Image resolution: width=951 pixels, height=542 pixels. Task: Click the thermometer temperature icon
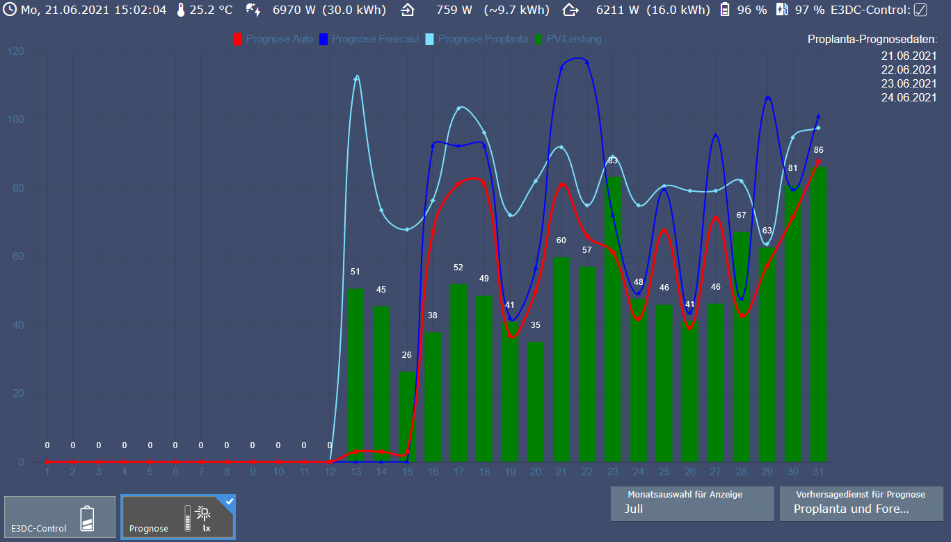(180, 10)
